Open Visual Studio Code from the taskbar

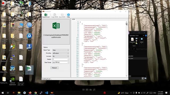(46, 93)
